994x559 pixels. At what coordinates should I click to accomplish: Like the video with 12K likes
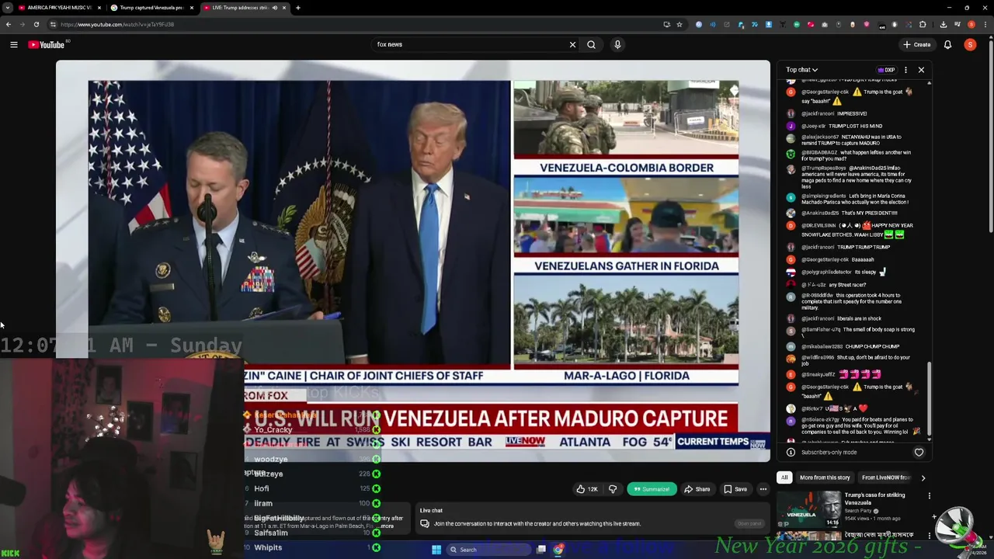click(x=587, y=489)
